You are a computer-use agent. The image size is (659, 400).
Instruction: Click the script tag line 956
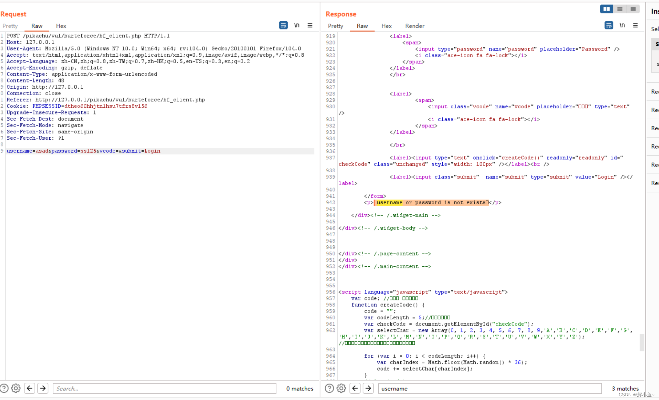point(423,292)
